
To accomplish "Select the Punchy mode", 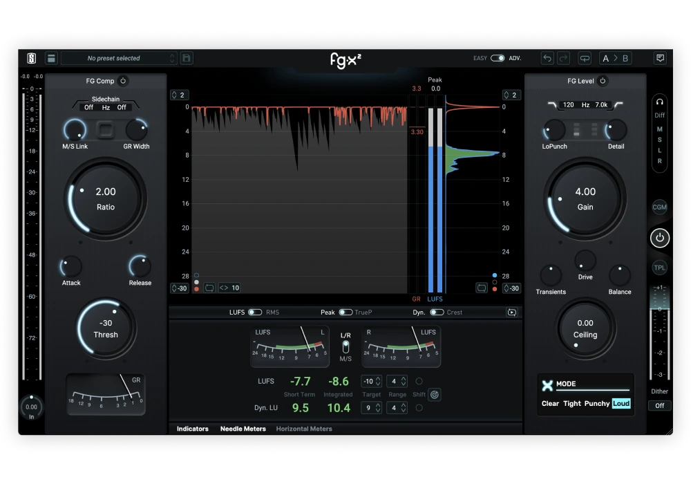I will tap(597, 403).
